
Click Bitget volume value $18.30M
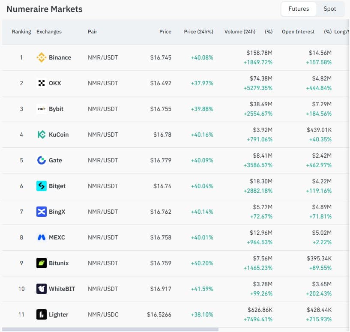click(x=261, y=181)
